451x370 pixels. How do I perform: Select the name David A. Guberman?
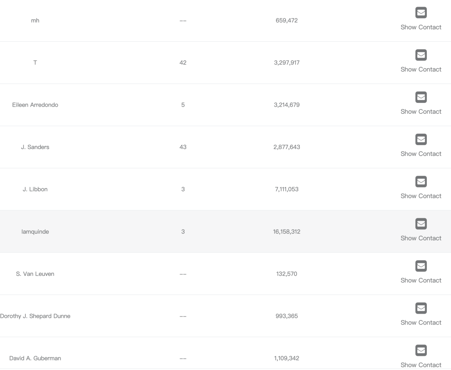[x=35, y=358]
